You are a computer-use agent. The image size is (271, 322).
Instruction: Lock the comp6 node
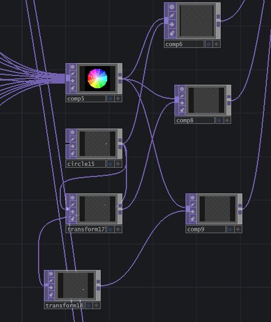172,33
